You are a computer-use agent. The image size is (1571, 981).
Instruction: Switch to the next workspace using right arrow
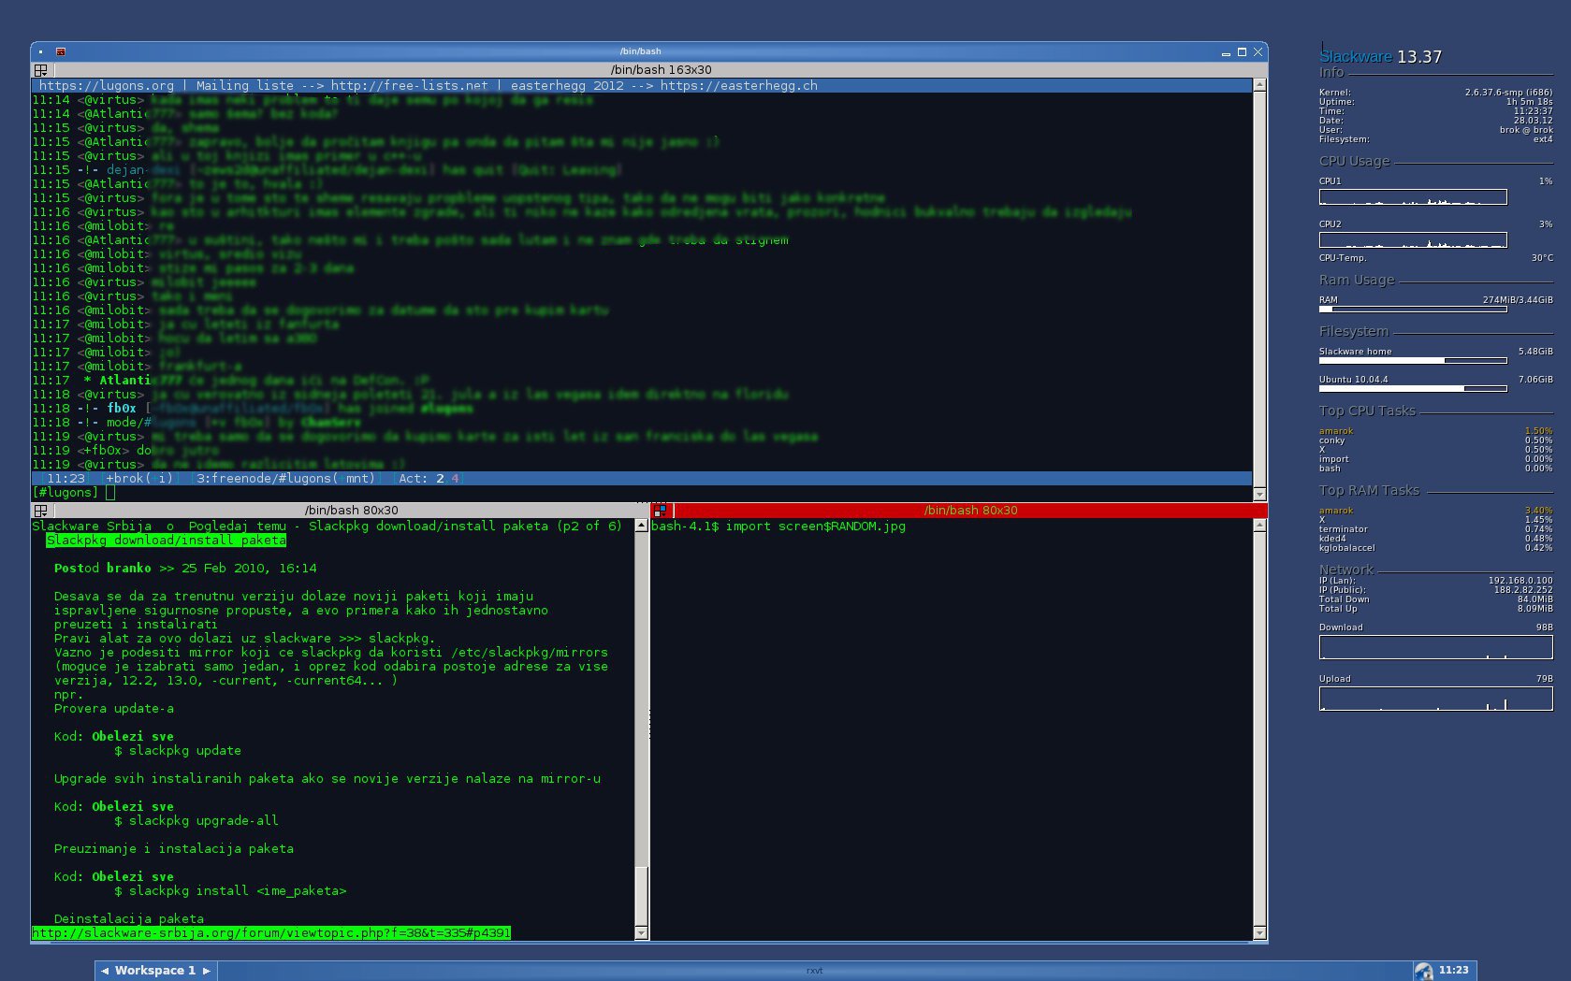point(207,971)
